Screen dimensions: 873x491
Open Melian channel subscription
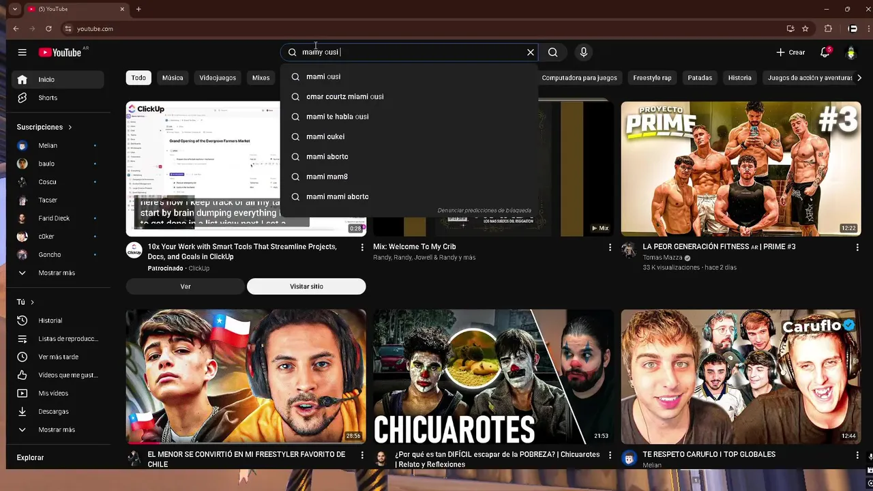(x=59, y=145)
